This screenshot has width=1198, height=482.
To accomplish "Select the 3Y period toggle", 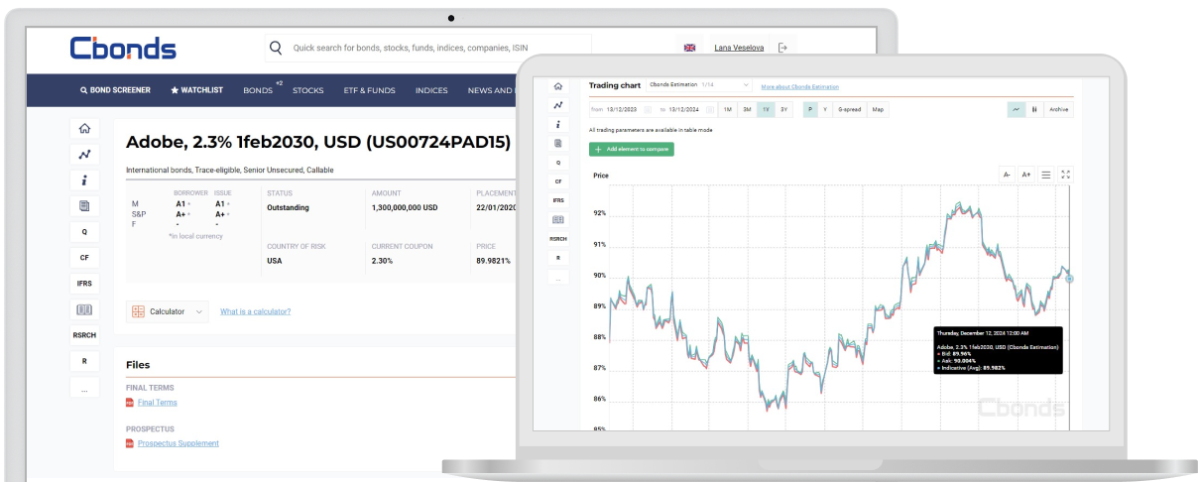I will [x=784, y=109].
